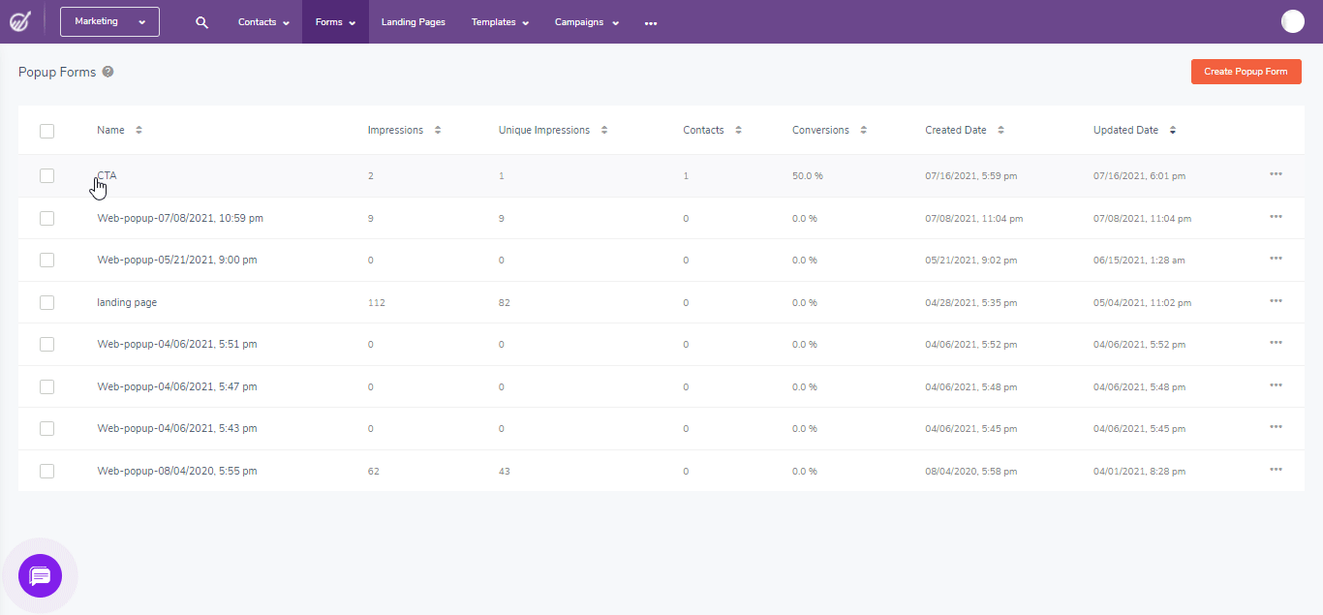This screenshot has height=615, width=1323.
Task: Click the Popup Forms page title
Action: click(x=57, y=72)
